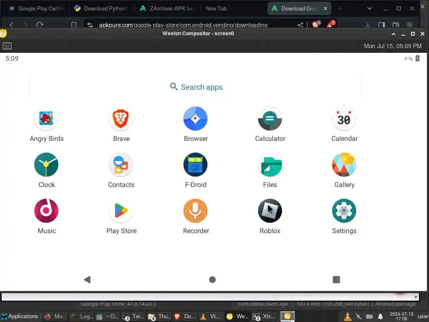Switch to the Download Python tab
This screenshot has height=322, width=429.
pos(102,8)
